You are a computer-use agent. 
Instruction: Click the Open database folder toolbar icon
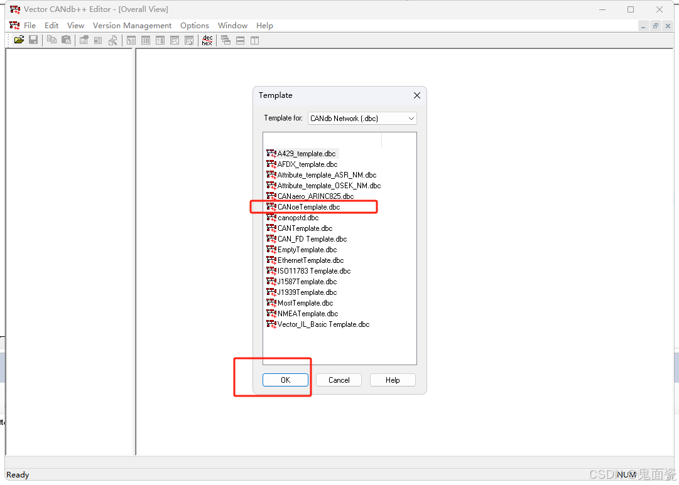pyautogui.click(x=19, y=40)
